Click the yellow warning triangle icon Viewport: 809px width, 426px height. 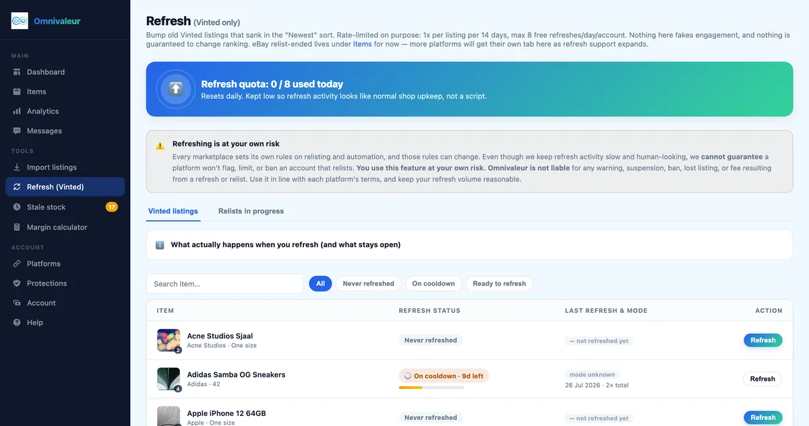point(160,145)
